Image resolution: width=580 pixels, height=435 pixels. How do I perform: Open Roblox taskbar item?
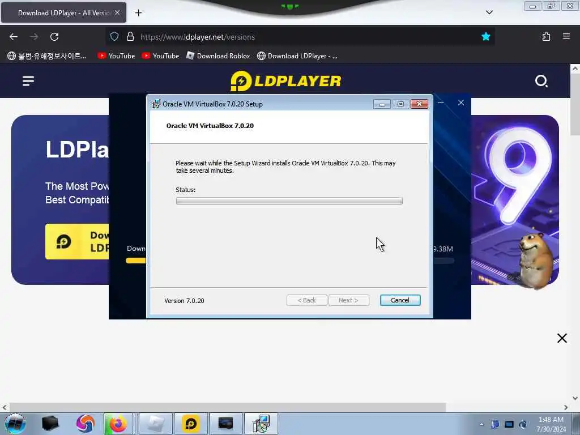click(155, 424)
